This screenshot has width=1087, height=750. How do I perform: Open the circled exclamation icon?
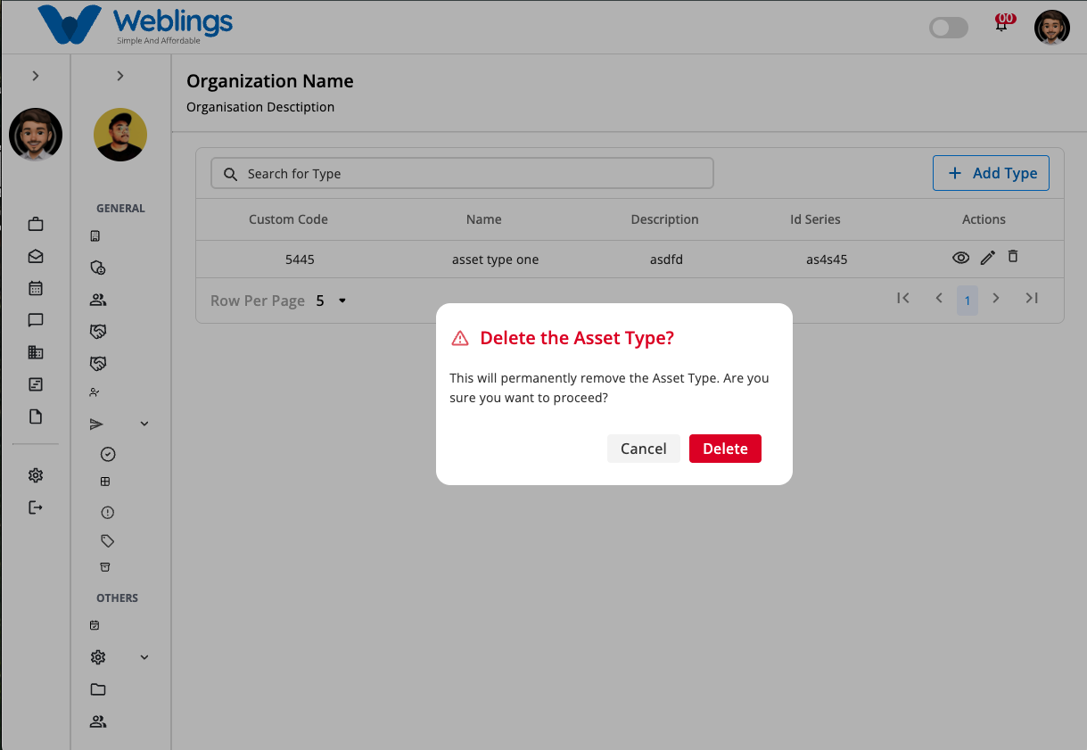pos(108,513)
